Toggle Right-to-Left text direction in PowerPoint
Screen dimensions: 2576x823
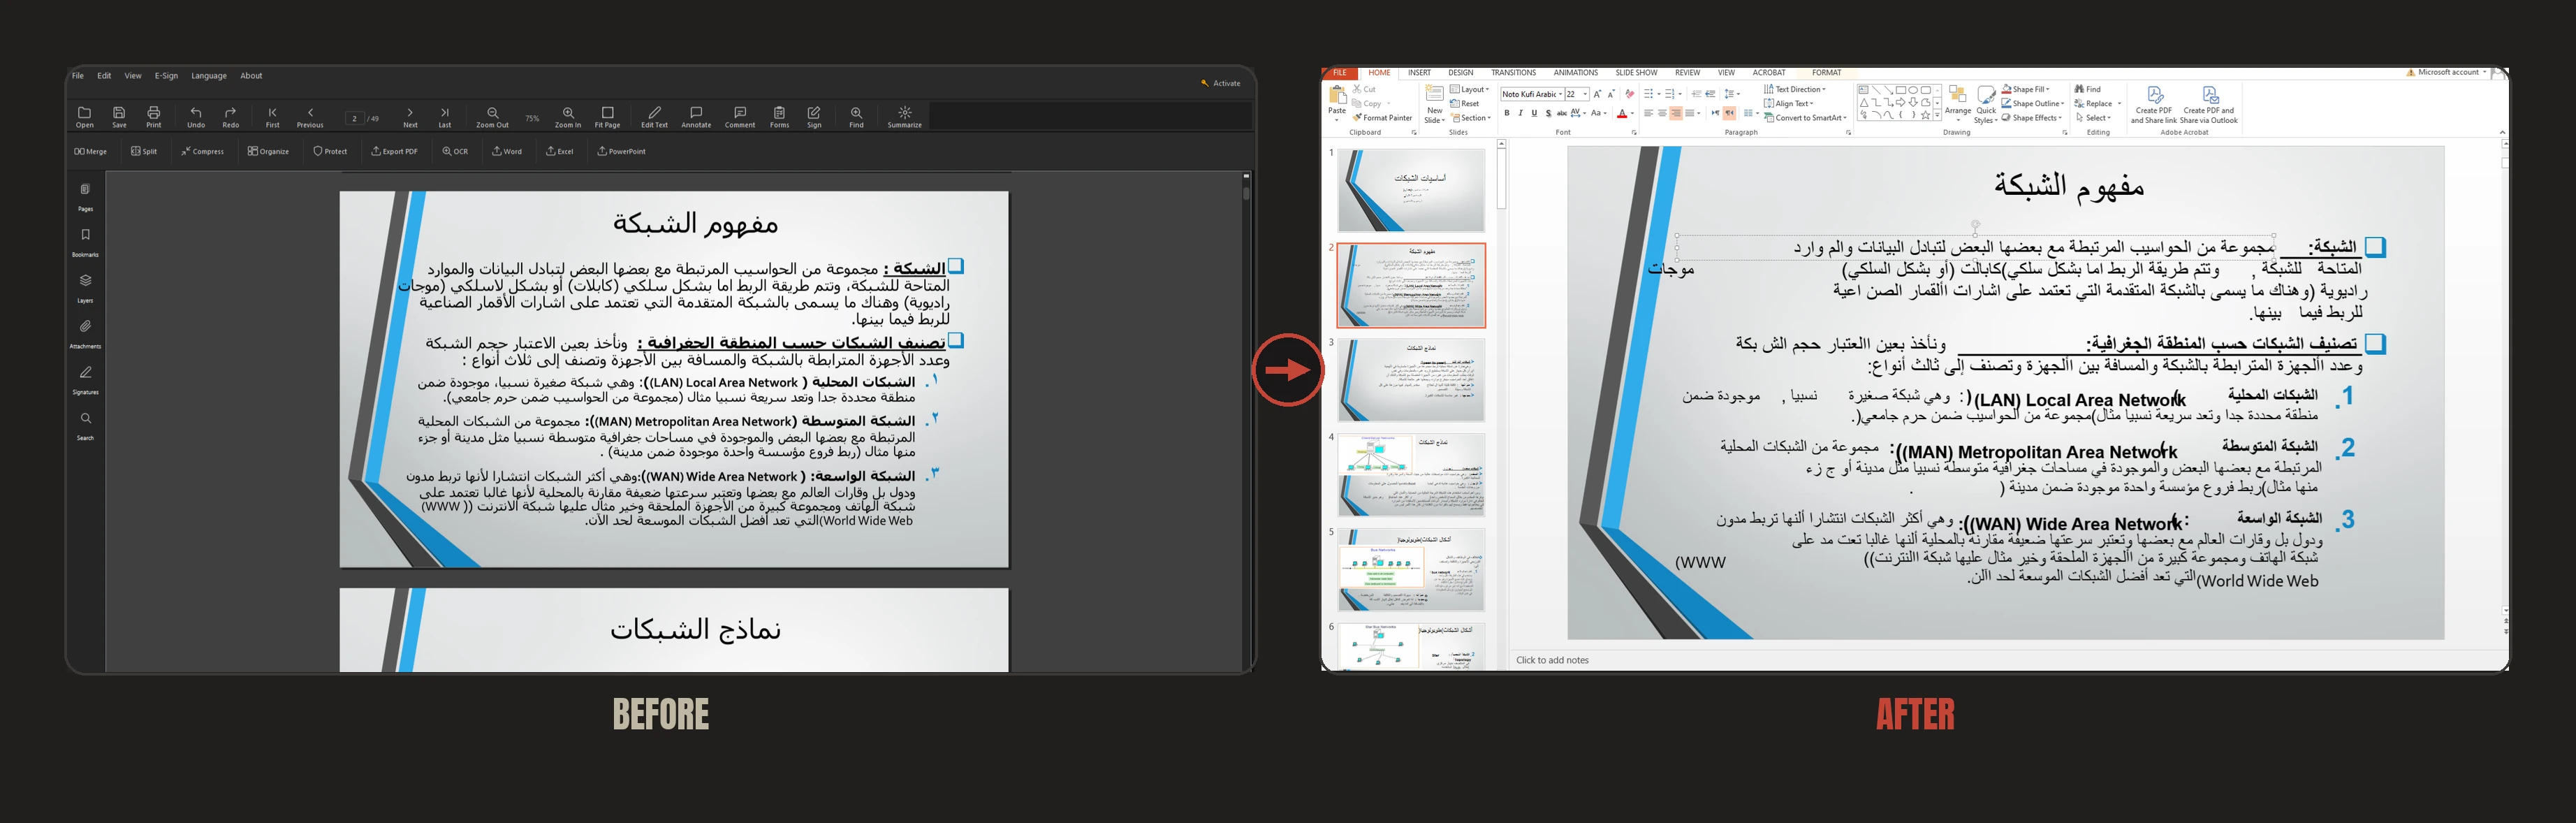click(x=1730, y=113)
